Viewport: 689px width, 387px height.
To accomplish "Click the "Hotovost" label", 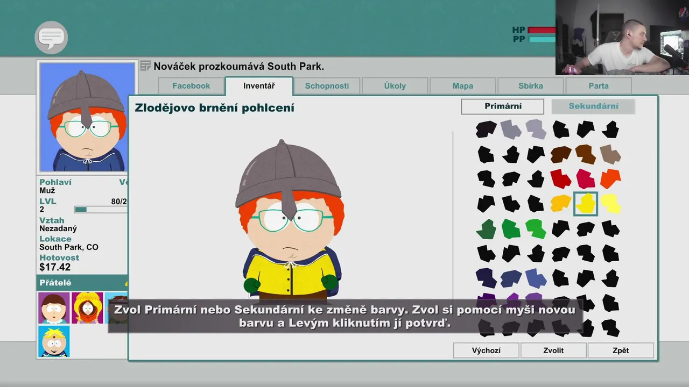I will (x=59, y=258).
